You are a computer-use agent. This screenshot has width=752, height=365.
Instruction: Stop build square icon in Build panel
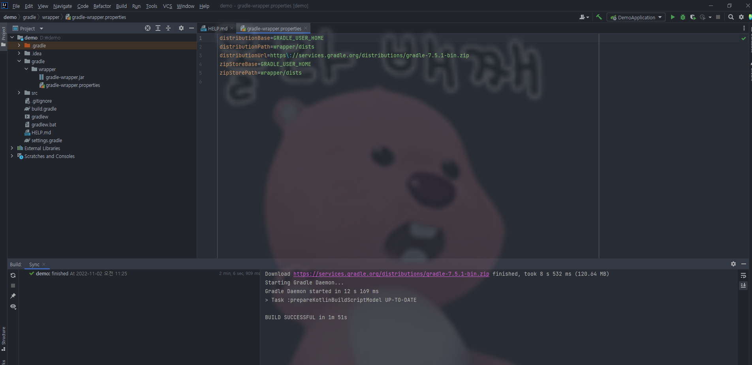point(13,286)
